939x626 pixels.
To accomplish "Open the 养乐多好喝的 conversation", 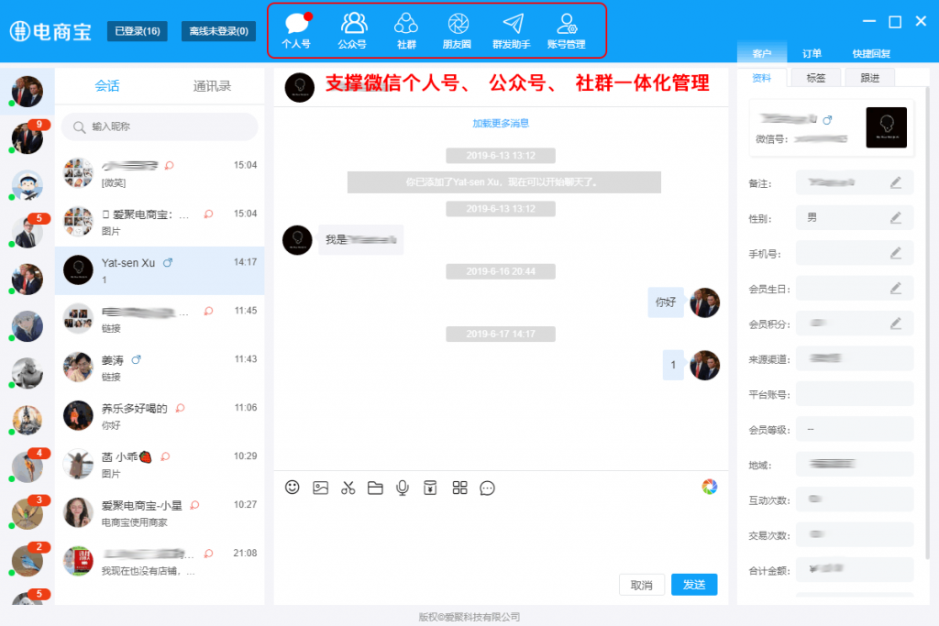I will [x=160, y=416].
